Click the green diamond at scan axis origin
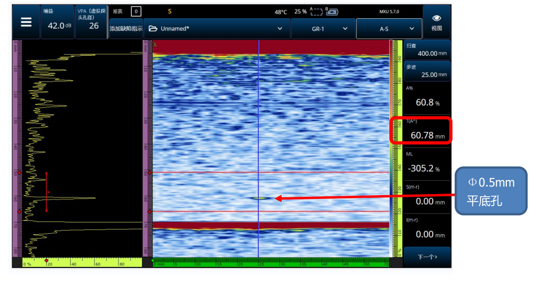539x282 pixels. click(153, 261)
